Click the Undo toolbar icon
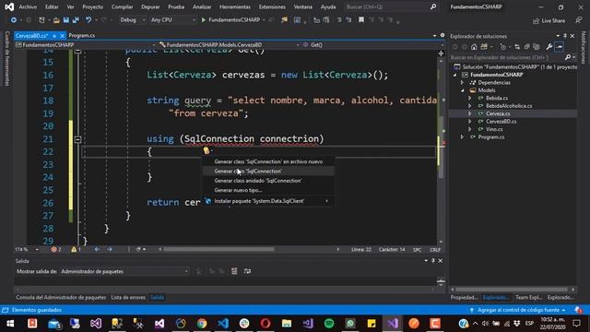The height and width of the screenshot is (332, 590). coord(88,20)
